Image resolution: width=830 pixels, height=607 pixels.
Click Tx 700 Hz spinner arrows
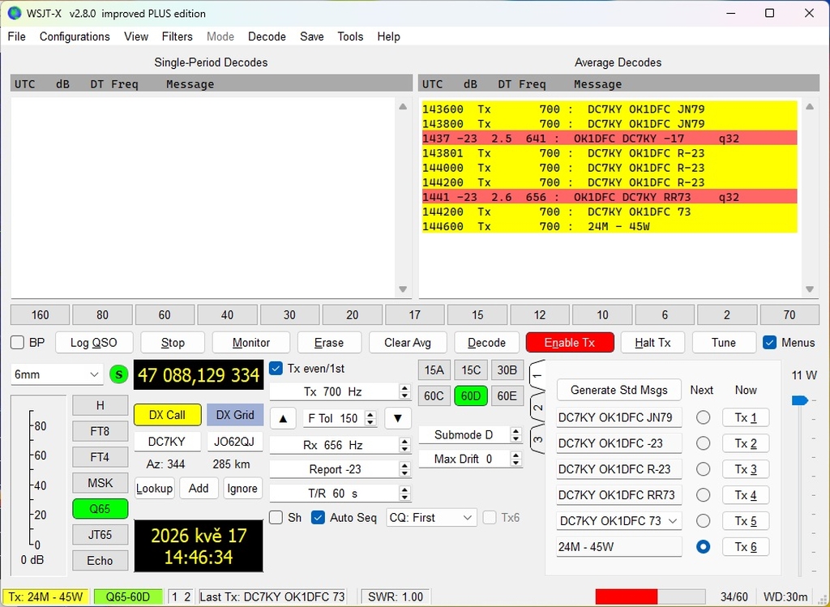pyautogui.click(x=405, y=391)
